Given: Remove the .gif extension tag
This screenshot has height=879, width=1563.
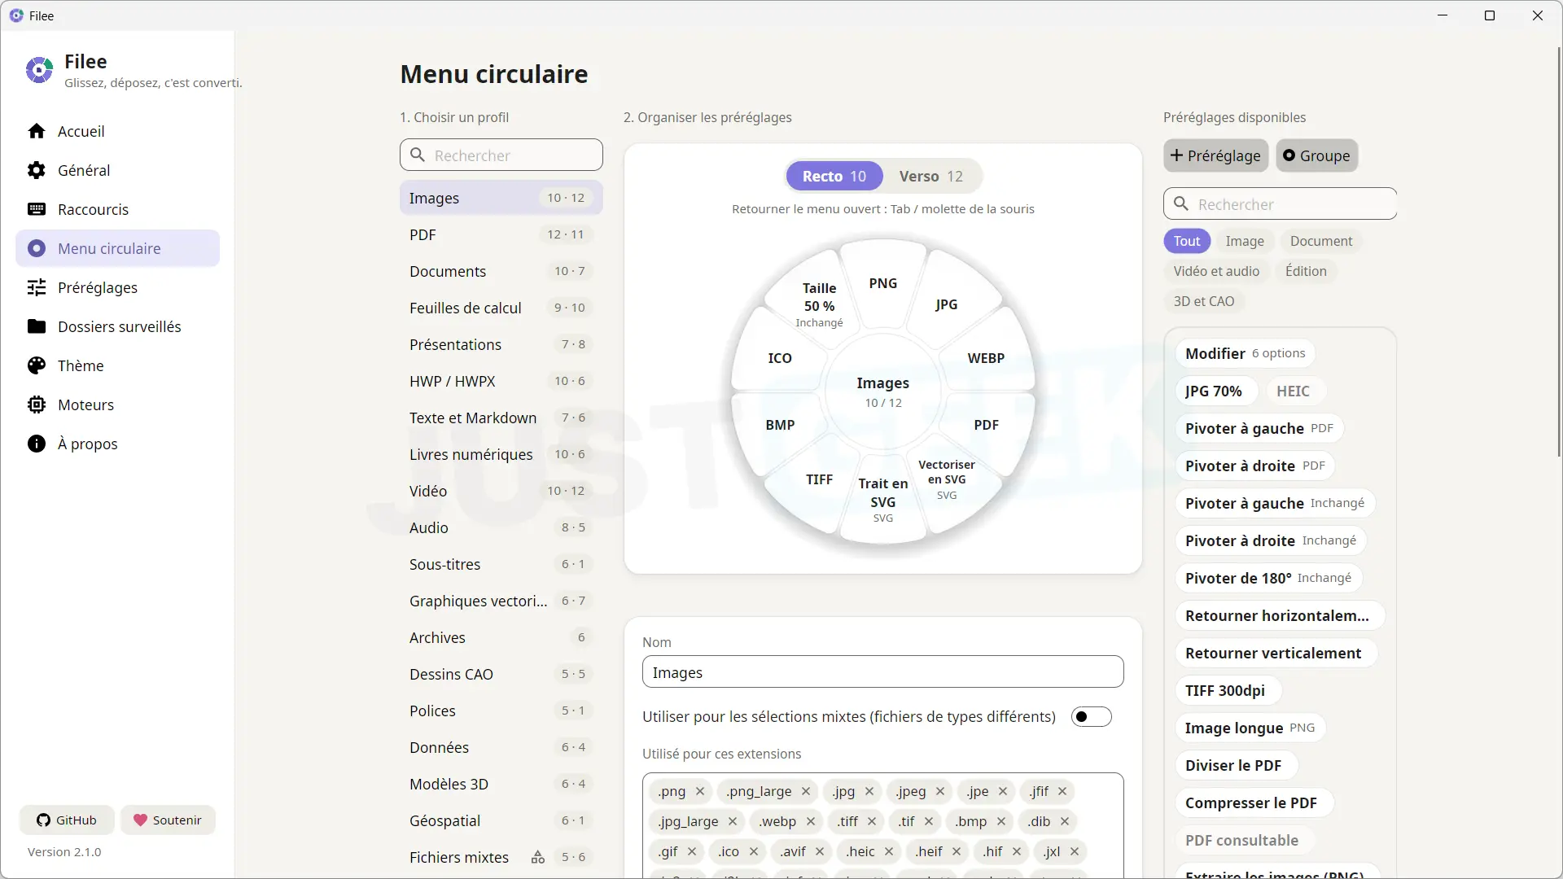Looking at the screenshot, I should click(692, 851).
